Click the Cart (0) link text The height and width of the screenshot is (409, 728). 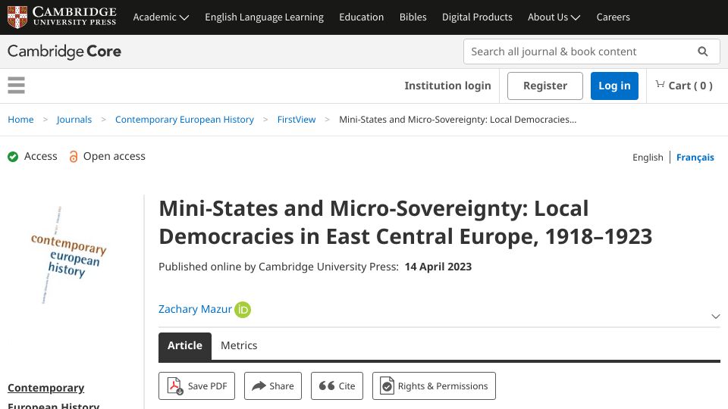pyautogui.click(x=690, y=86)
